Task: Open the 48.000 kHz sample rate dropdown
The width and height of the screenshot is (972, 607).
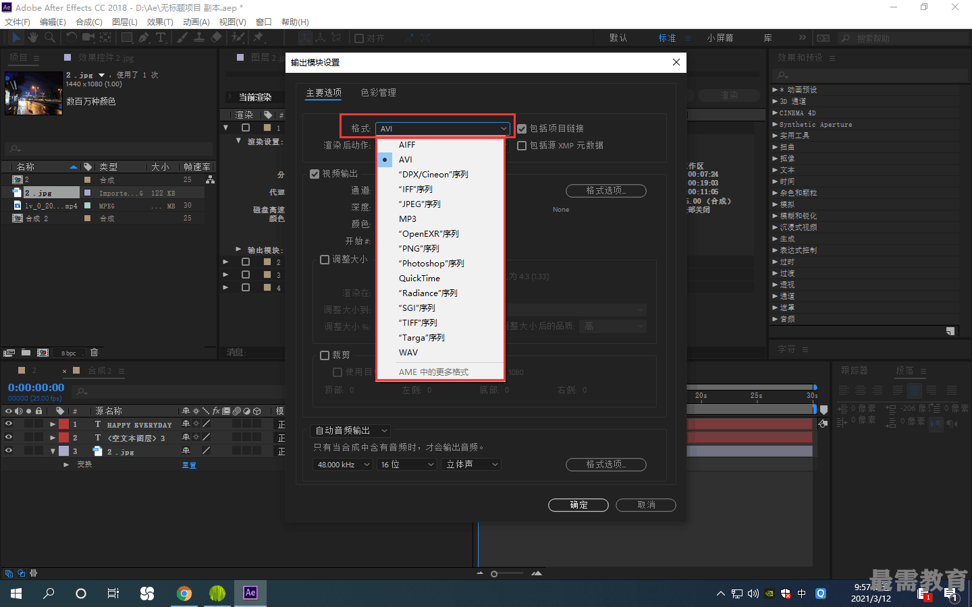Action: (343, 465)
